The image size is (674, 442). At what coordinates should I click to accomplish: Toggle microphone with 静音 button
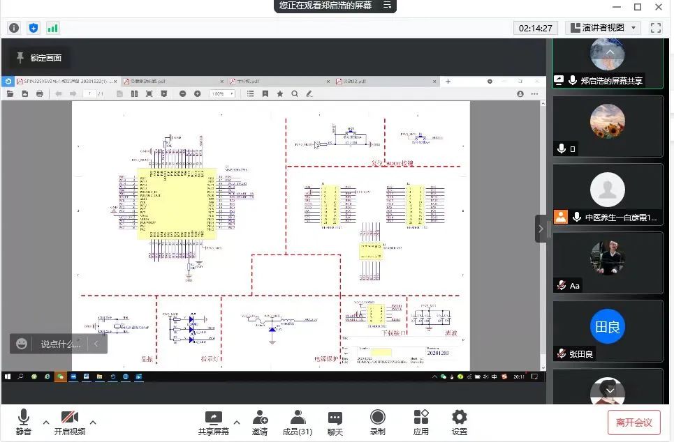click(x=23, y=422)
